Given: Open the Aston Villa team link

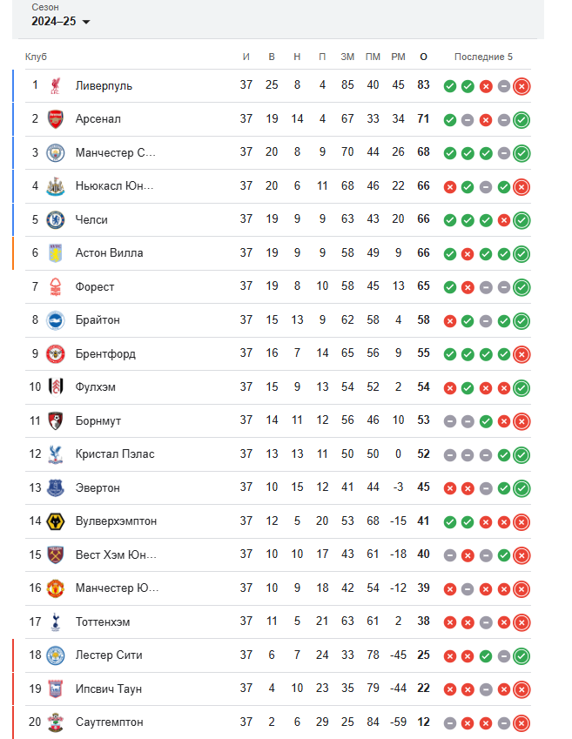Looking at the screenshot, I should pyautogui.click(x=110, y=253).
